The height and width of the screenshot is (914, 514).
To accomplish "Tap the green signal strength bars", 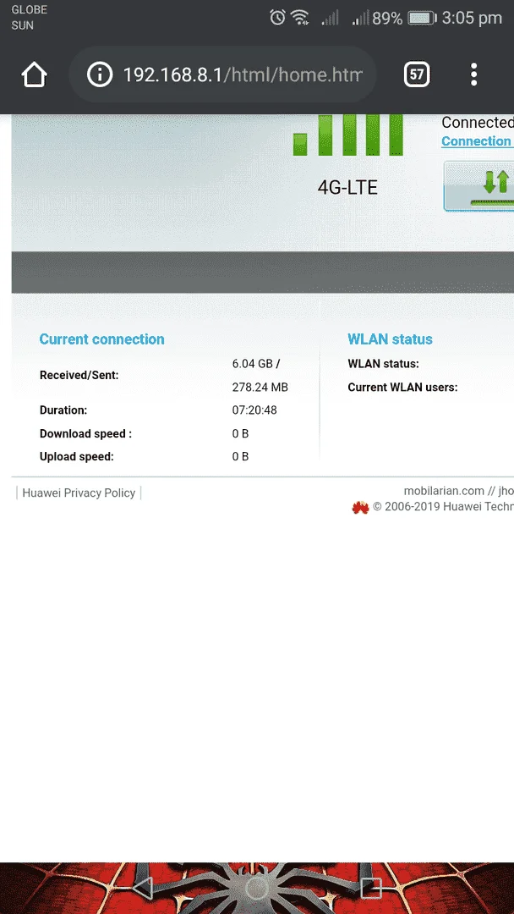I will pos(348,135).
